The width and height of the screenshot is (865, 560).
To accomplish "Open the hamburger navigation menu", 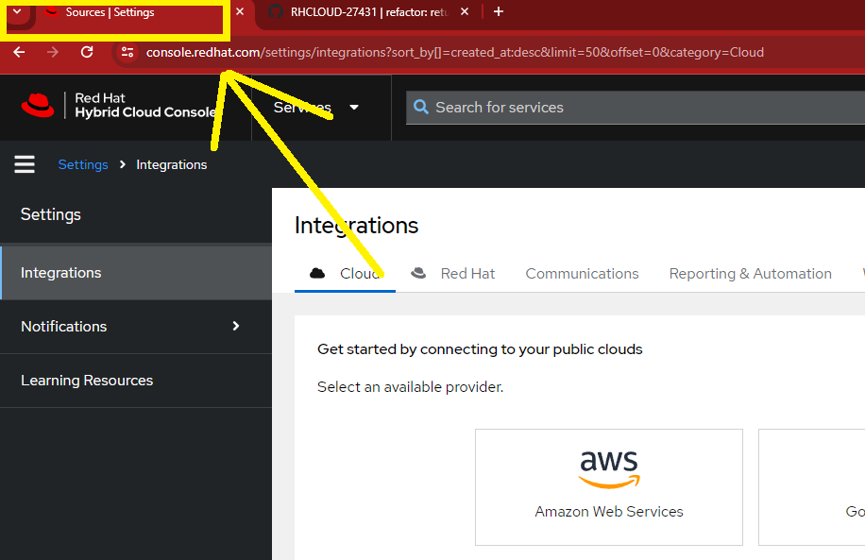I will click(25, 164).
